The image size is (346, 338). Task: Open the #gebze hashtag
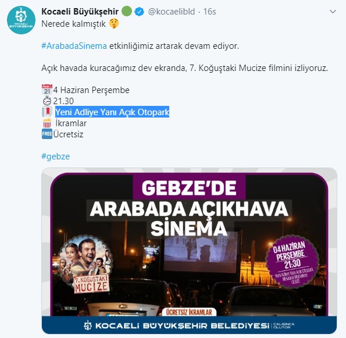(56, 156)
